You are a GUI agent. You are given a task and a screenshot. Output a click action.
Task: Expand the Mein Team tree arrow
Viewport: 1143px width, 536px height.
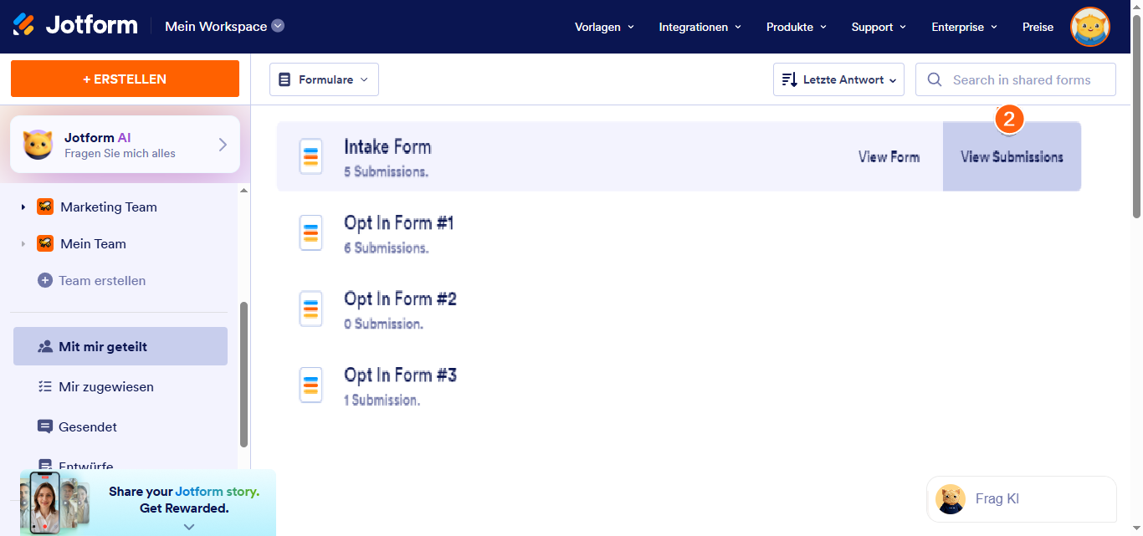tap(23, 244)
